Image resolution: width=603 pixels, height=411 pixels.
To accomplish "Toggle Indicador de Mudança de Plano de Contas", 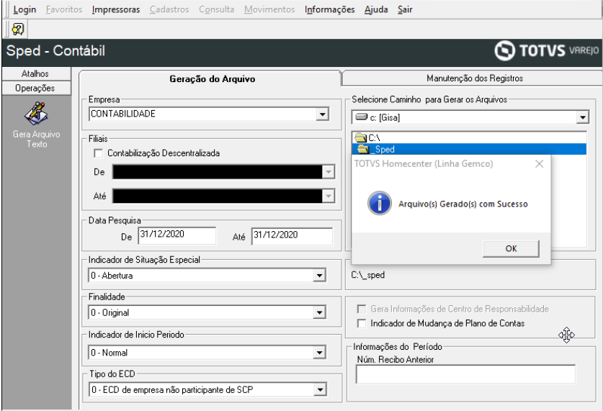I will [x=362, y=323].
